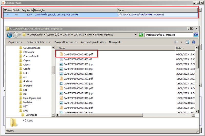Screen dimensions: 205x136
Task: Expand the dropdown after CIGAM breadcrumb
Action: [72, 35]
